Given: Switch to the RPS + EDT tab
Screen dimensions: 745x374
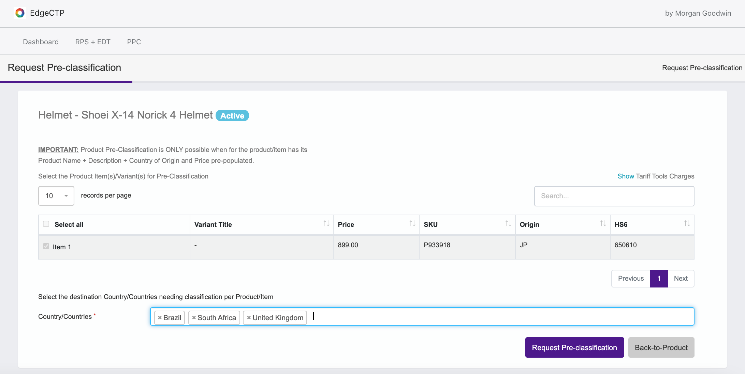Looking at the screenshot, I should [x=92, y=42].
